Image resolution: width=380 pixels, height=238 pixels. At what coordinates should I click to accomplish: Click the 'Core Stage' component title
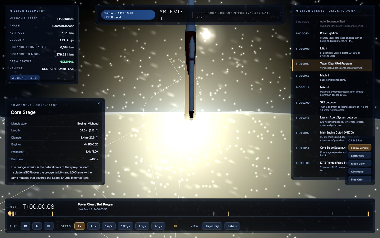[x=23, y=112]
